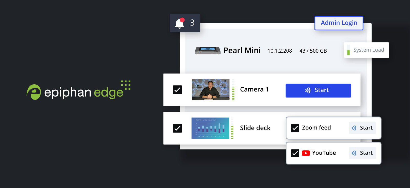Uncheck the Camera 1 checkbox
The image size is (410, 188).
[x=177, y=90]
